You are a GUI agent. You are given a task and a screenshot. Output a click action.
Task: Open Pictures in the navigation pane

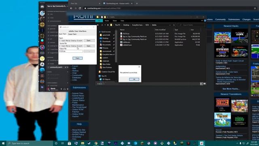pos(105,48)
